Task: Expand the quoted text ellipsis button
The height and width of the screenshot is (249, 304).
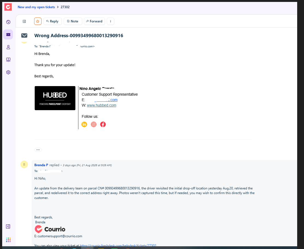Action: (38, 150)
